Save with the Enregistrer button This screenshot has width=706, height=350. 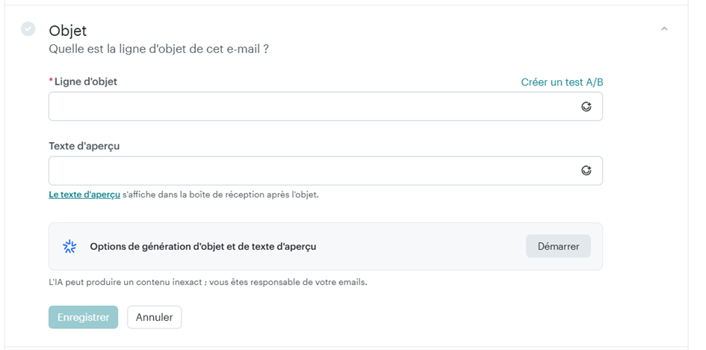pyautogui.click(x=84, y=317)
